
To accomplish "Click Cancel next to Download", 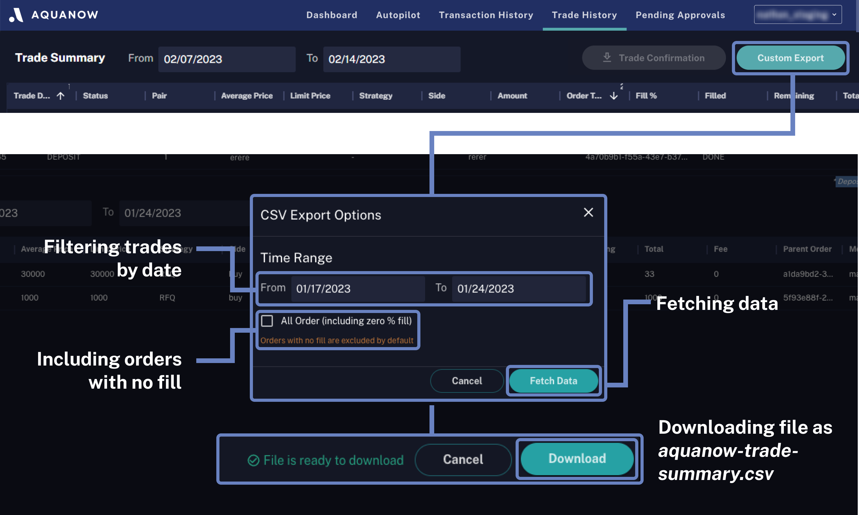I will 463,459.
